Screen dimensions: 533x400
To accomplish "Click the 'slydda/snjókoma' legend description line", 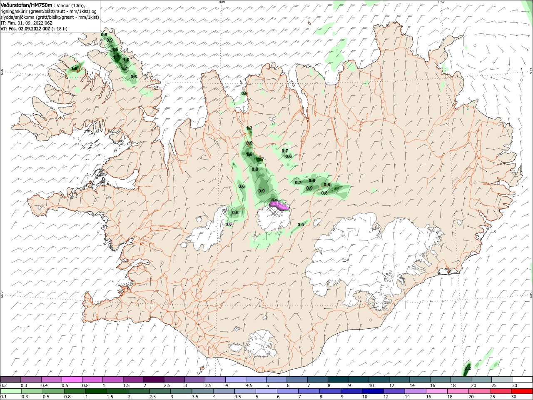I will pyautogui.click(x=50, y=17).
